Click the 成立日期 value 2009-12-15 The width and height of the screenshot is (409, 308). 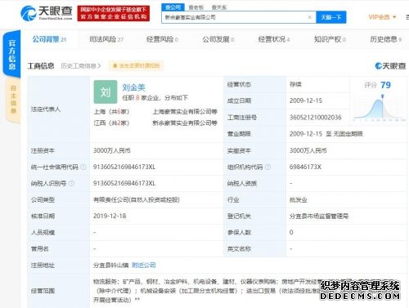pos(306,100)
